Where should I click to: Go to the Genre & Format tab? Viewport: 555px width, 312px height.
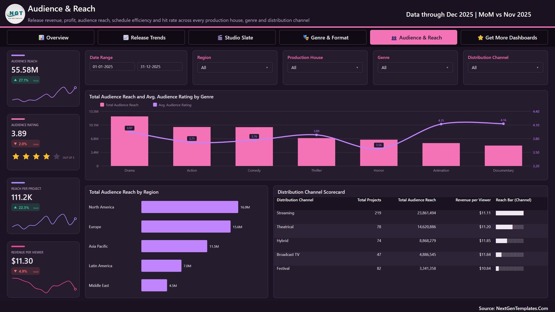[x=323, y=37]
